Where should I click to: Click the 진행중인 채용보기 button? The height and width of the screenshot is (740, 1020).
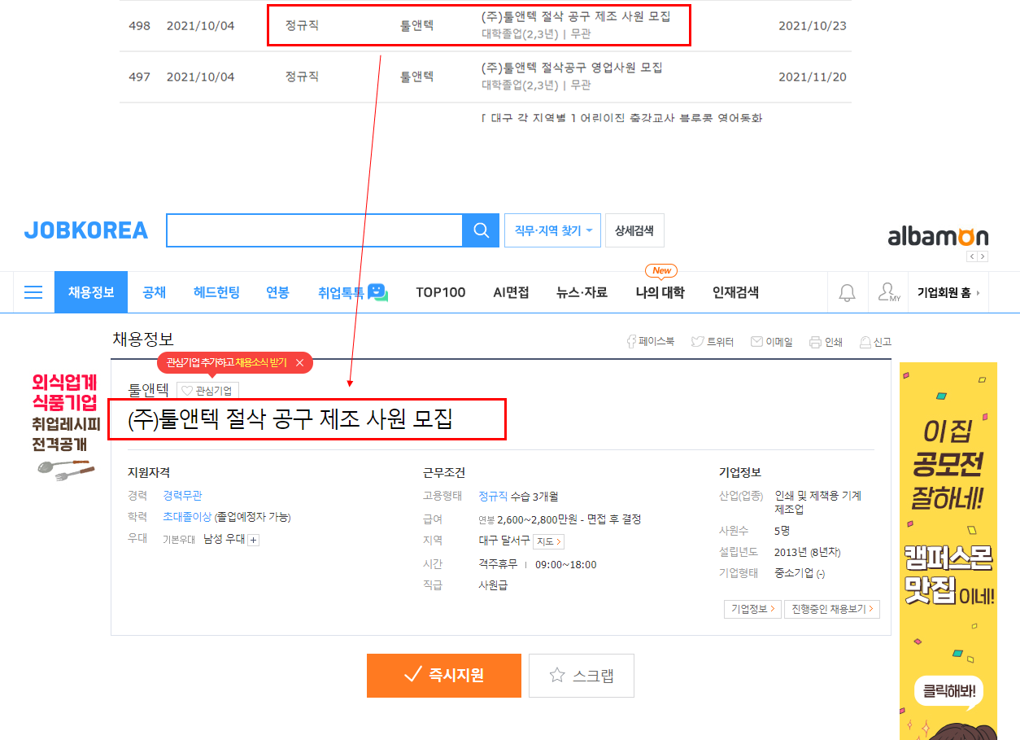[832, 609]
